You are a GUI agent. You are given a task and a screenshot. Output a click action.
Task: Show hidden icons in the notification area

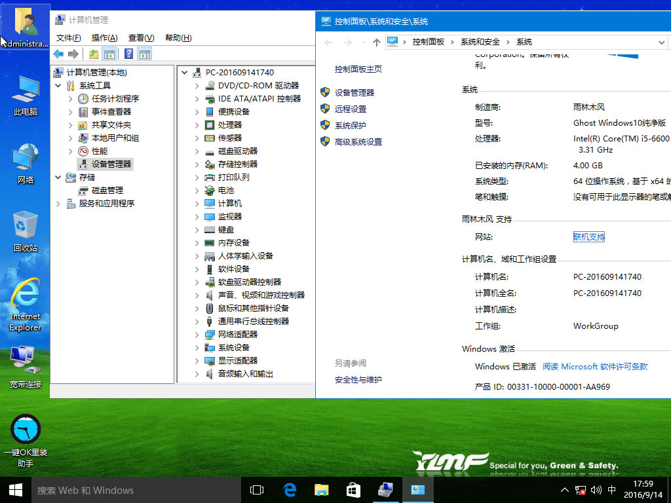564,490
